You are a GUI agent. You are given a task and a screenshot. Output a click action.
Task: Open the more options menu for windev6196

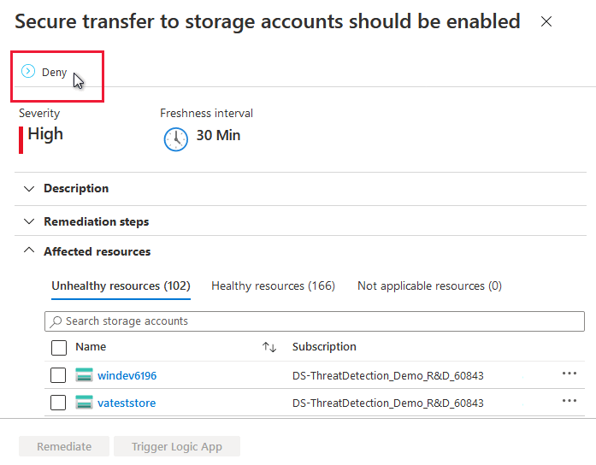pyautogui.click(x=569, y=374)
